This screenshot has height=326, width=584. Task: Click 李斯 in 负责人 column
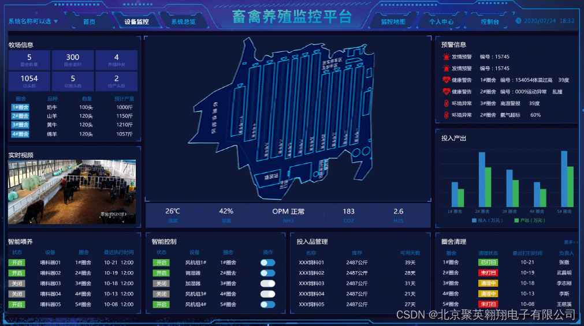click(564, 294)
